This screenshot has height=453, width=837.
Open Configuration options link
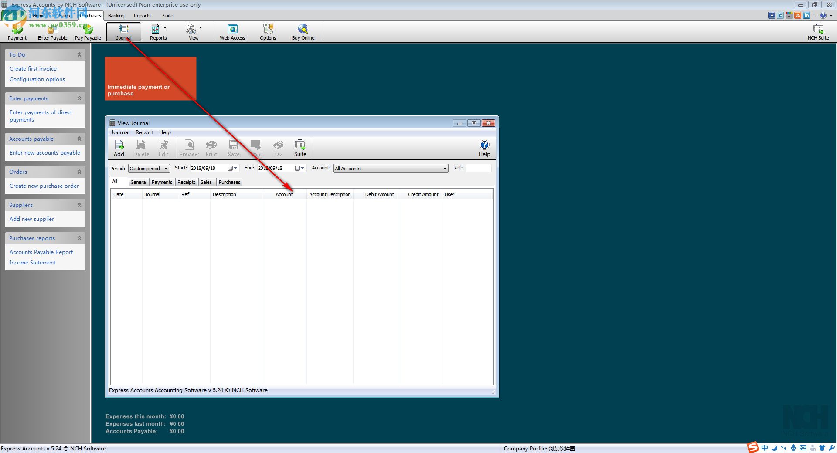point(37,79)
